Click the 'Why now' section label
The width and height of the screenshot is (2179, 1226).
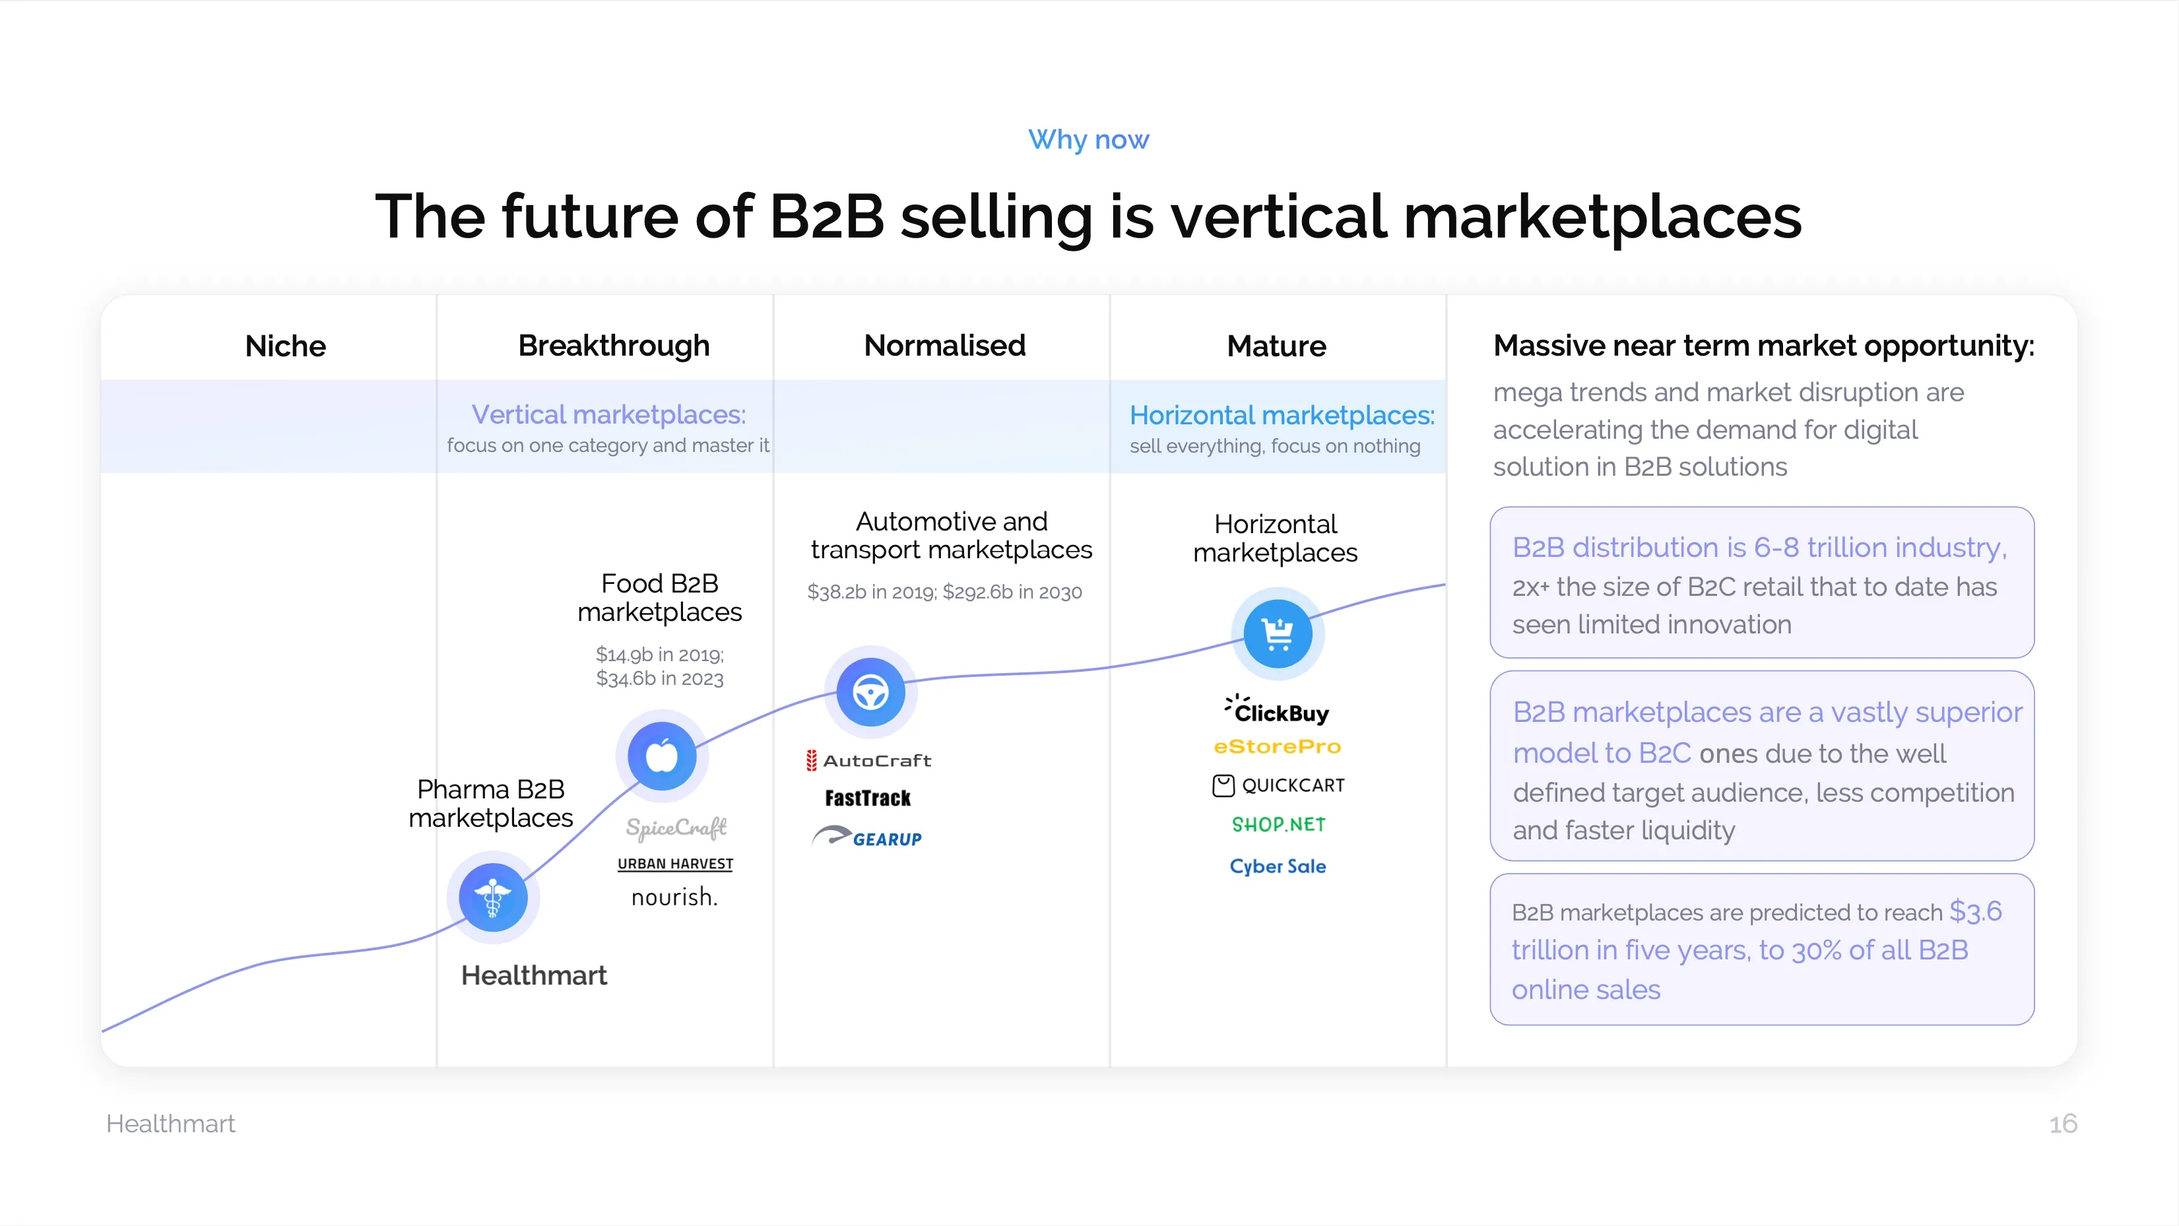[x=1089, y=139]
